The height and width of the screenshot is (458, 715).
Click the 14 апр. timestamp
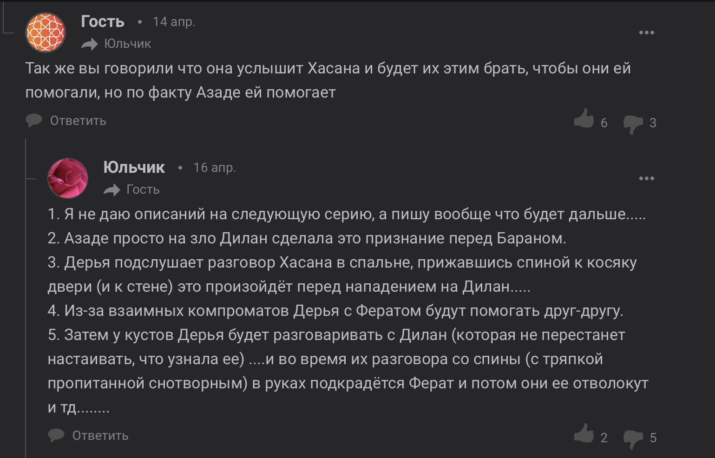[174, 22]
